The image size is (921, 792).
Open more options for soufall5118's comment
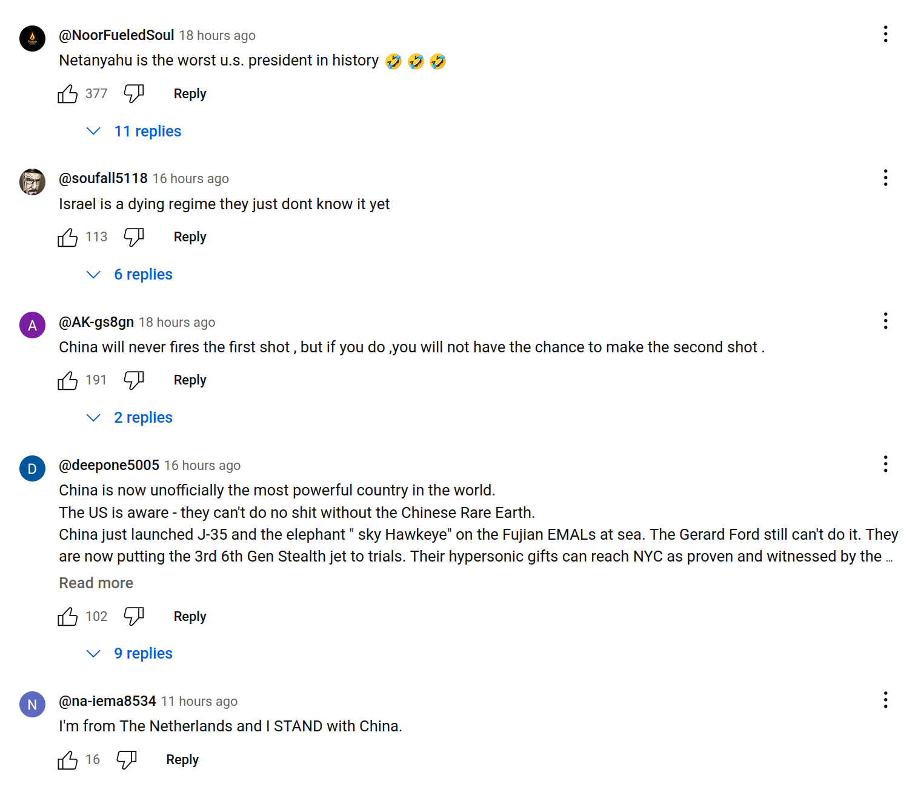[x=885, y=178]
